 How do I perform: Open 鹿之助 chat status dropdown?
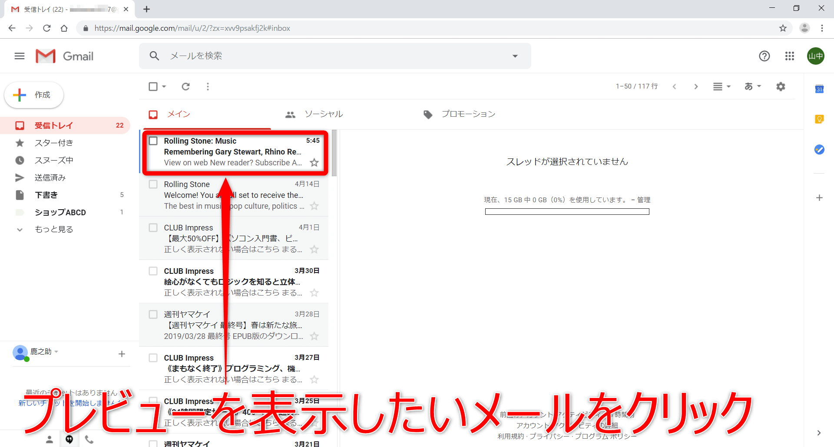56,352
